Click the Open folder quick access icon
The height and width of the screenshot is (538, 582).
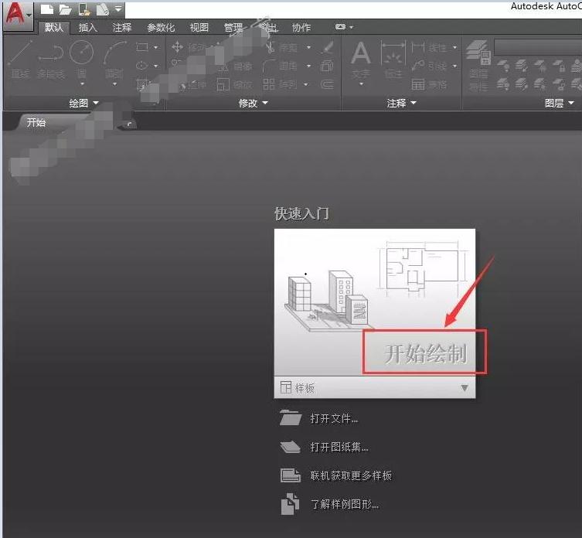66,9
